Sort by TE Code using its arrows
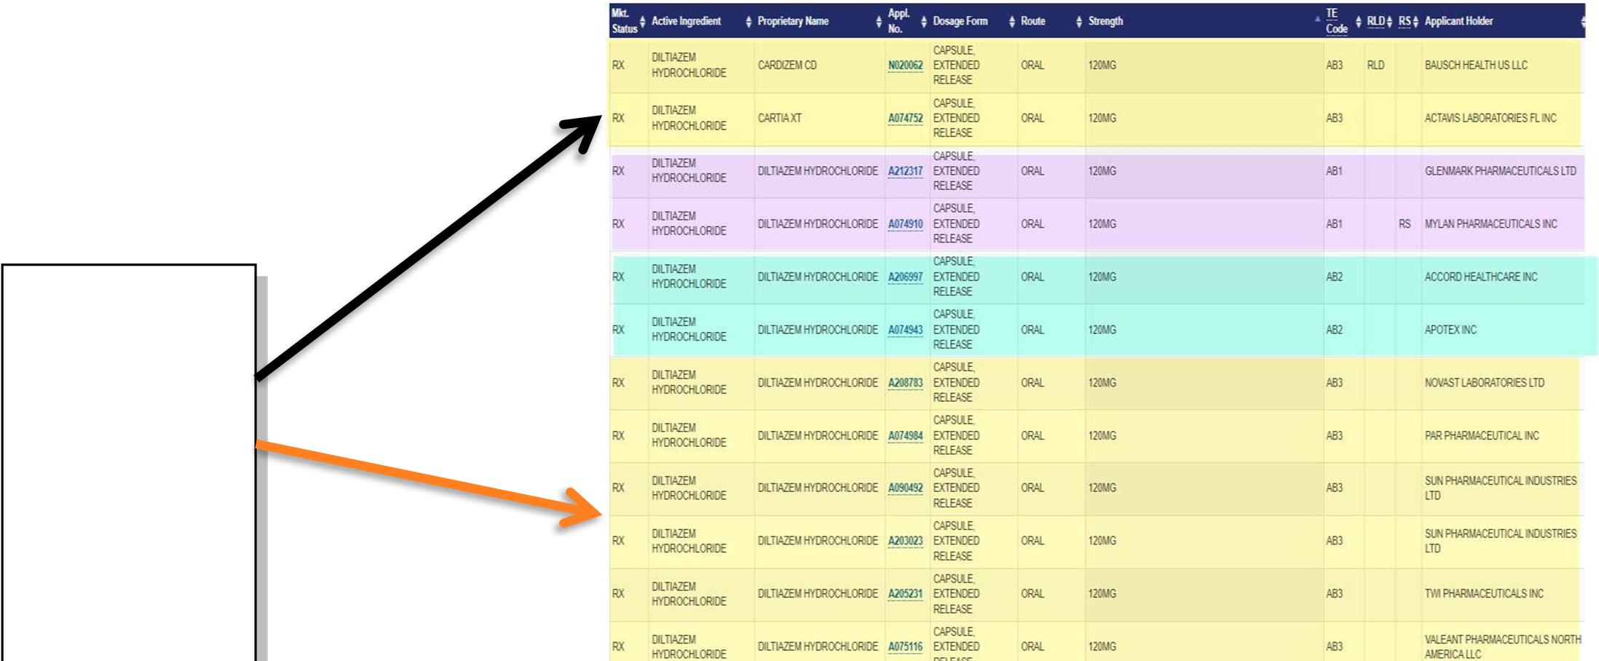The width and height of the screenshot is (1599, 661). (1358, 22)
